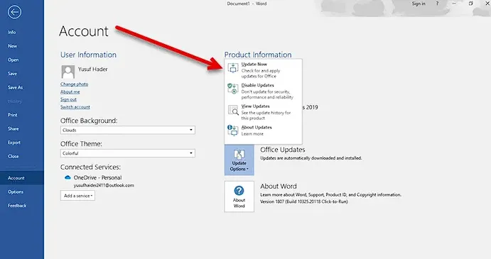Open the Office Theme dropdown showing Colorful

[128, 153]
